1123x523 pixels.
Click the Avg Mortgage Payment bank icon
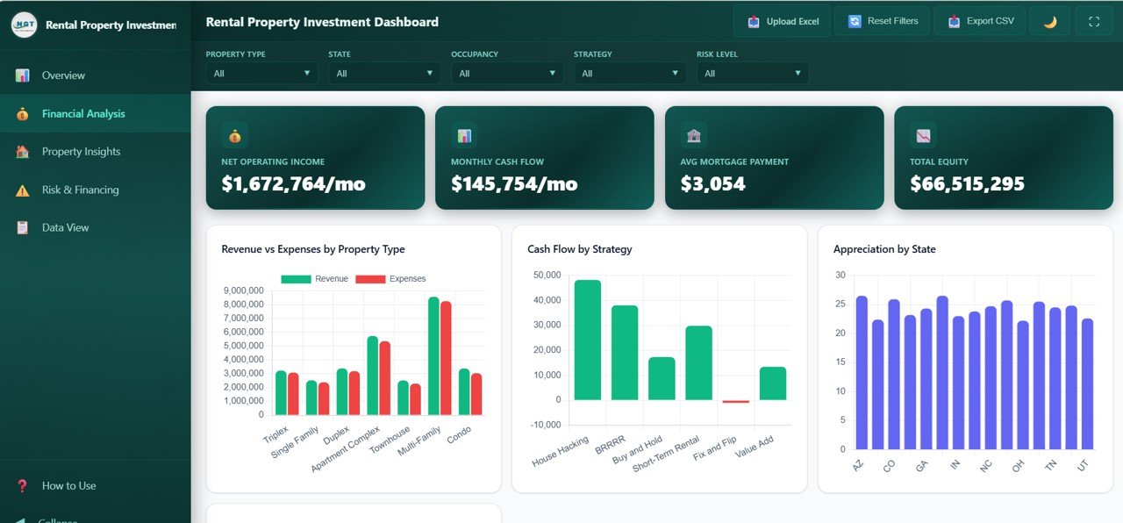(694, 135)
